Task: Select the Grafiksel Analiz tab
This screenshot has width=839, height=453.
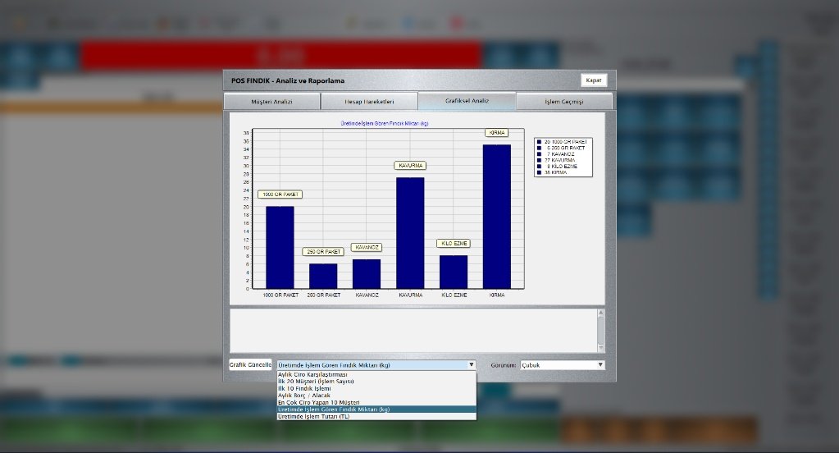Action: tap(467, 101)
